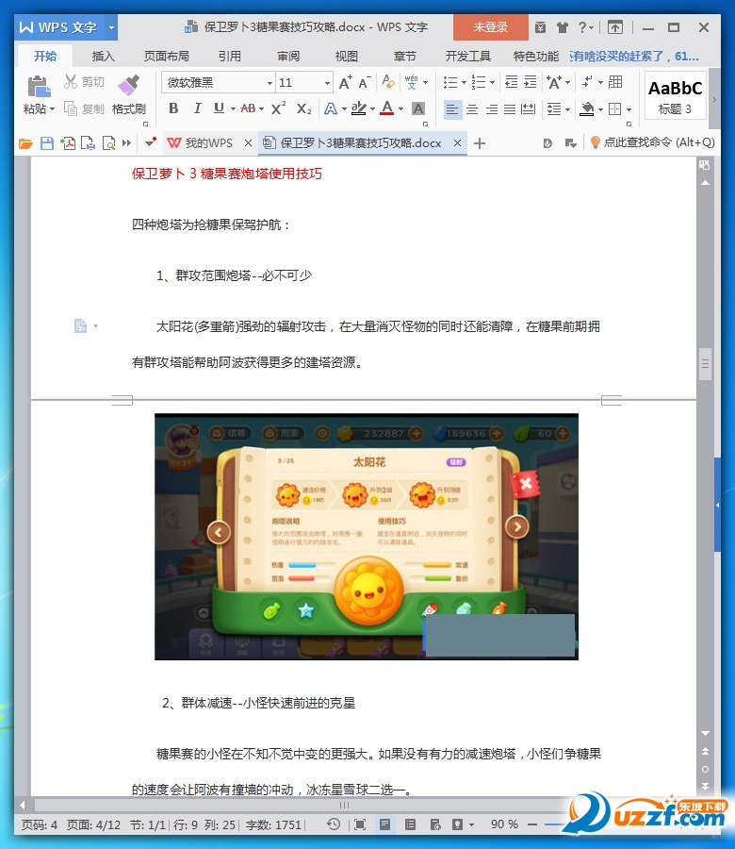Enable distributed text alignment
The width and height of the screenshot is (735, 849).
click(528, 109)
